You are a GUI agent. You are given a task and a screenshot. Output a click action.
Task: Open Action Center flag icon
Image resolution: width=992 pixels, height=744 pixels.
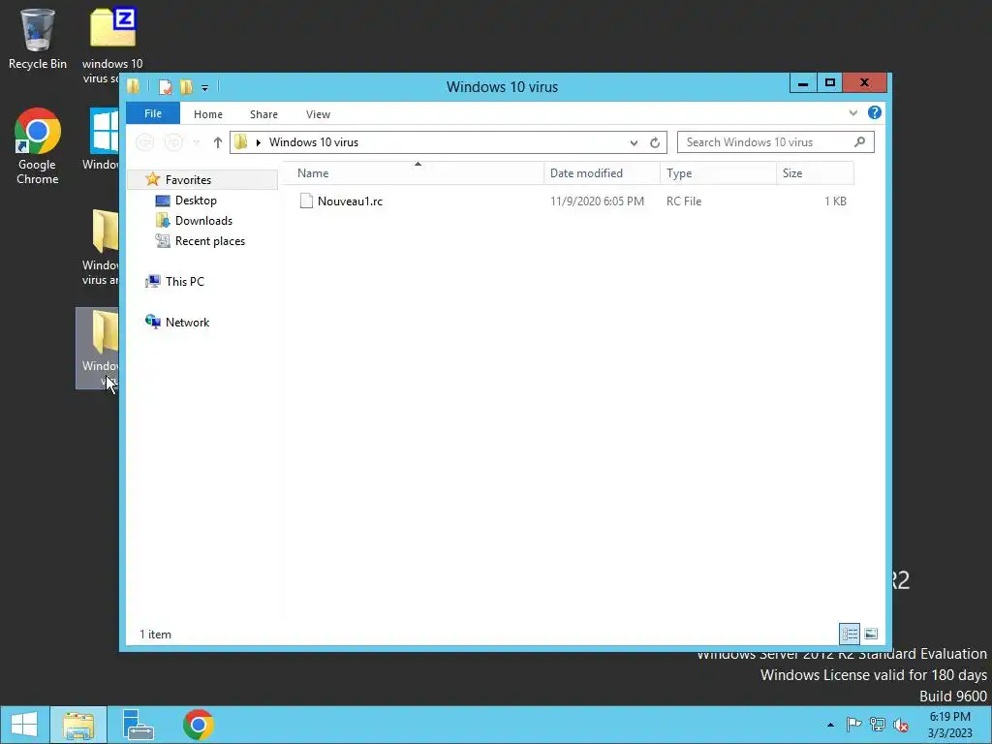click(853, 725)
